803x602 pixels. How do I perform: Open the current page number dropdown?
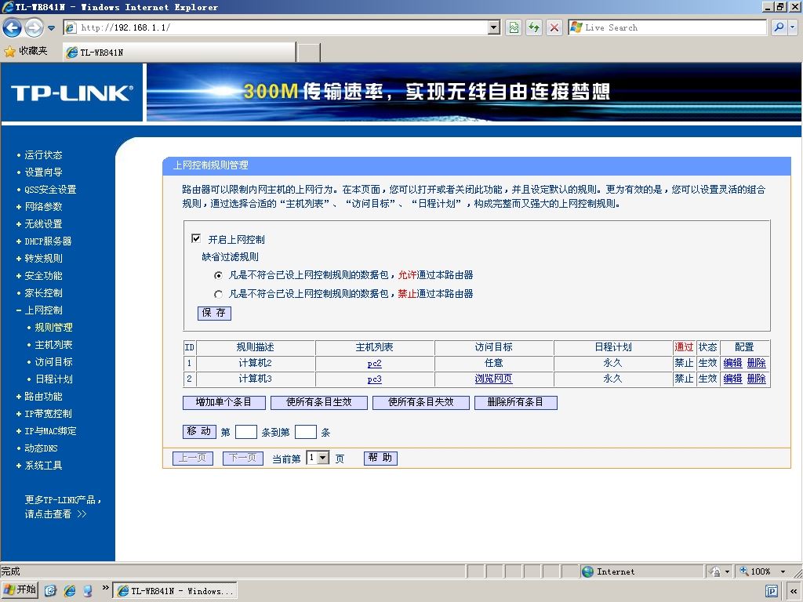318,458
